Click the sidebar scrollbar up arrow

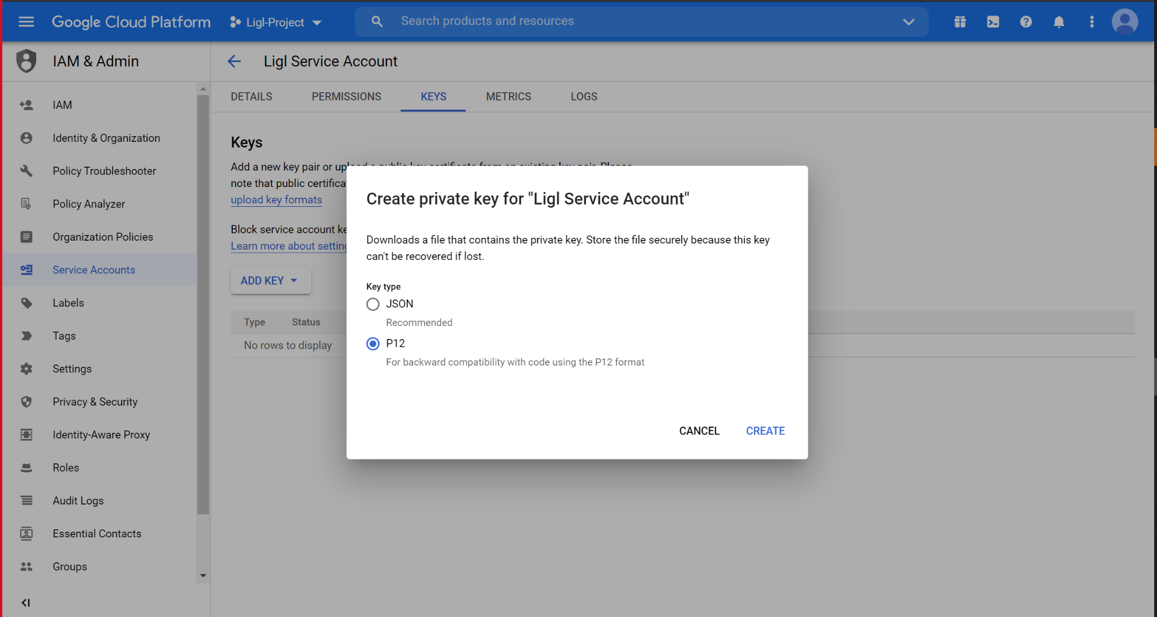(203, 89)
